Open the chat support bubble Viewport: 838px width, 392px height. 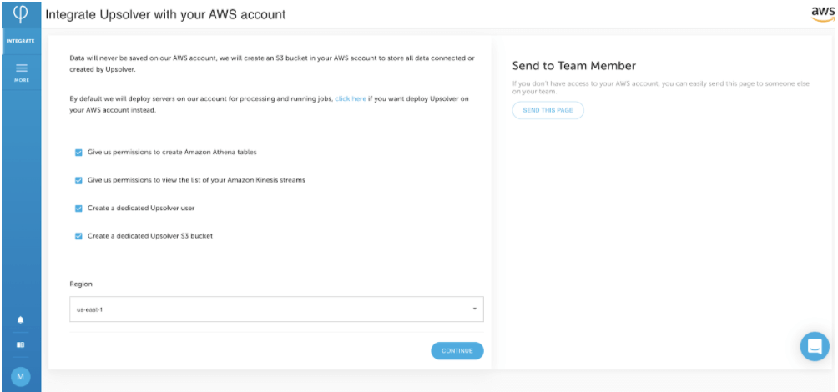pos(815,346)
